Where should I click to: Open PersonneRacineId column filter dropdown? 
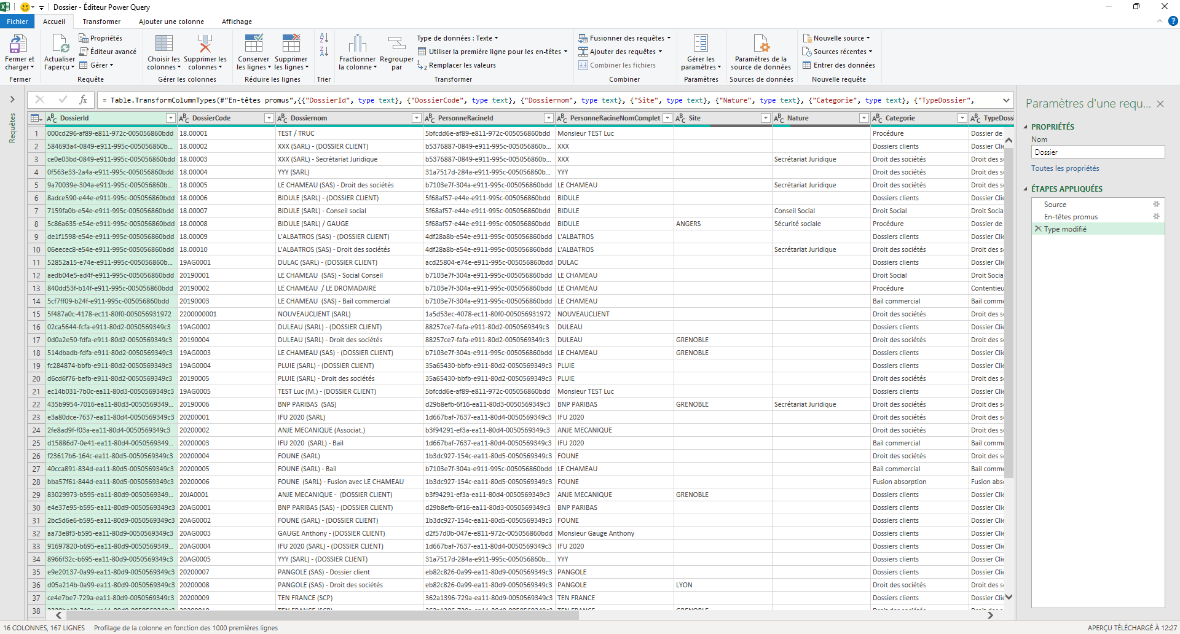[x=549, y=118]
